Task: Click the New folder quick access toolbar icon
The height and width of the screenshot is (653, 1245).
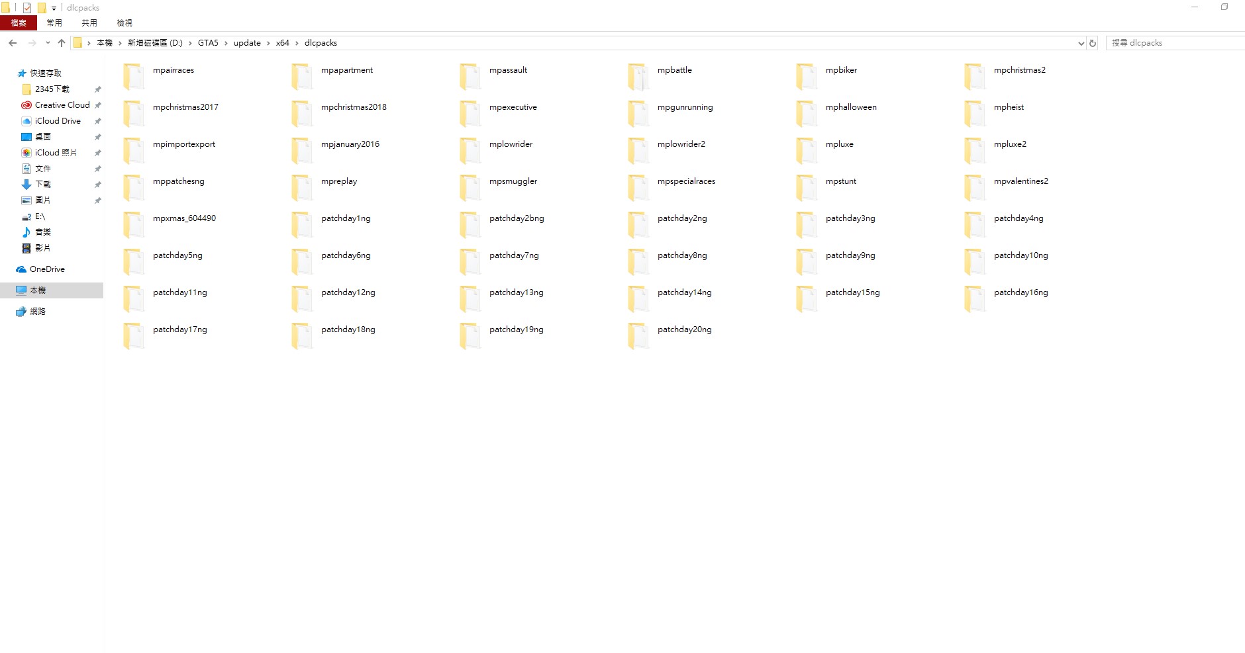Action: tap(42, 8)
